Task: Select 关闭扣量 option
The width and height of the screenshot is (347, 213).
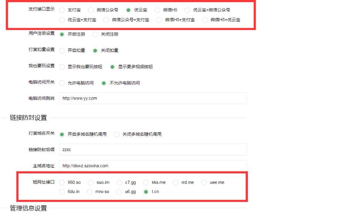Action: (x=95, y=51)
